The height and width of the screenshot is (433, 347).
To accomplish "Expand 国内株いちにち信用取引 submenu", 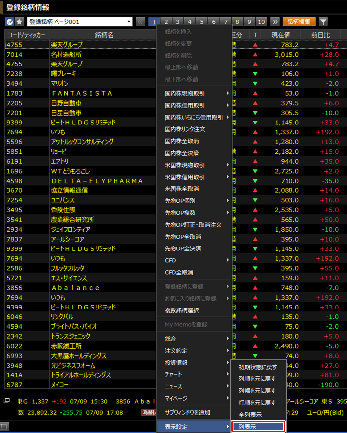I will tap(194, 118).
